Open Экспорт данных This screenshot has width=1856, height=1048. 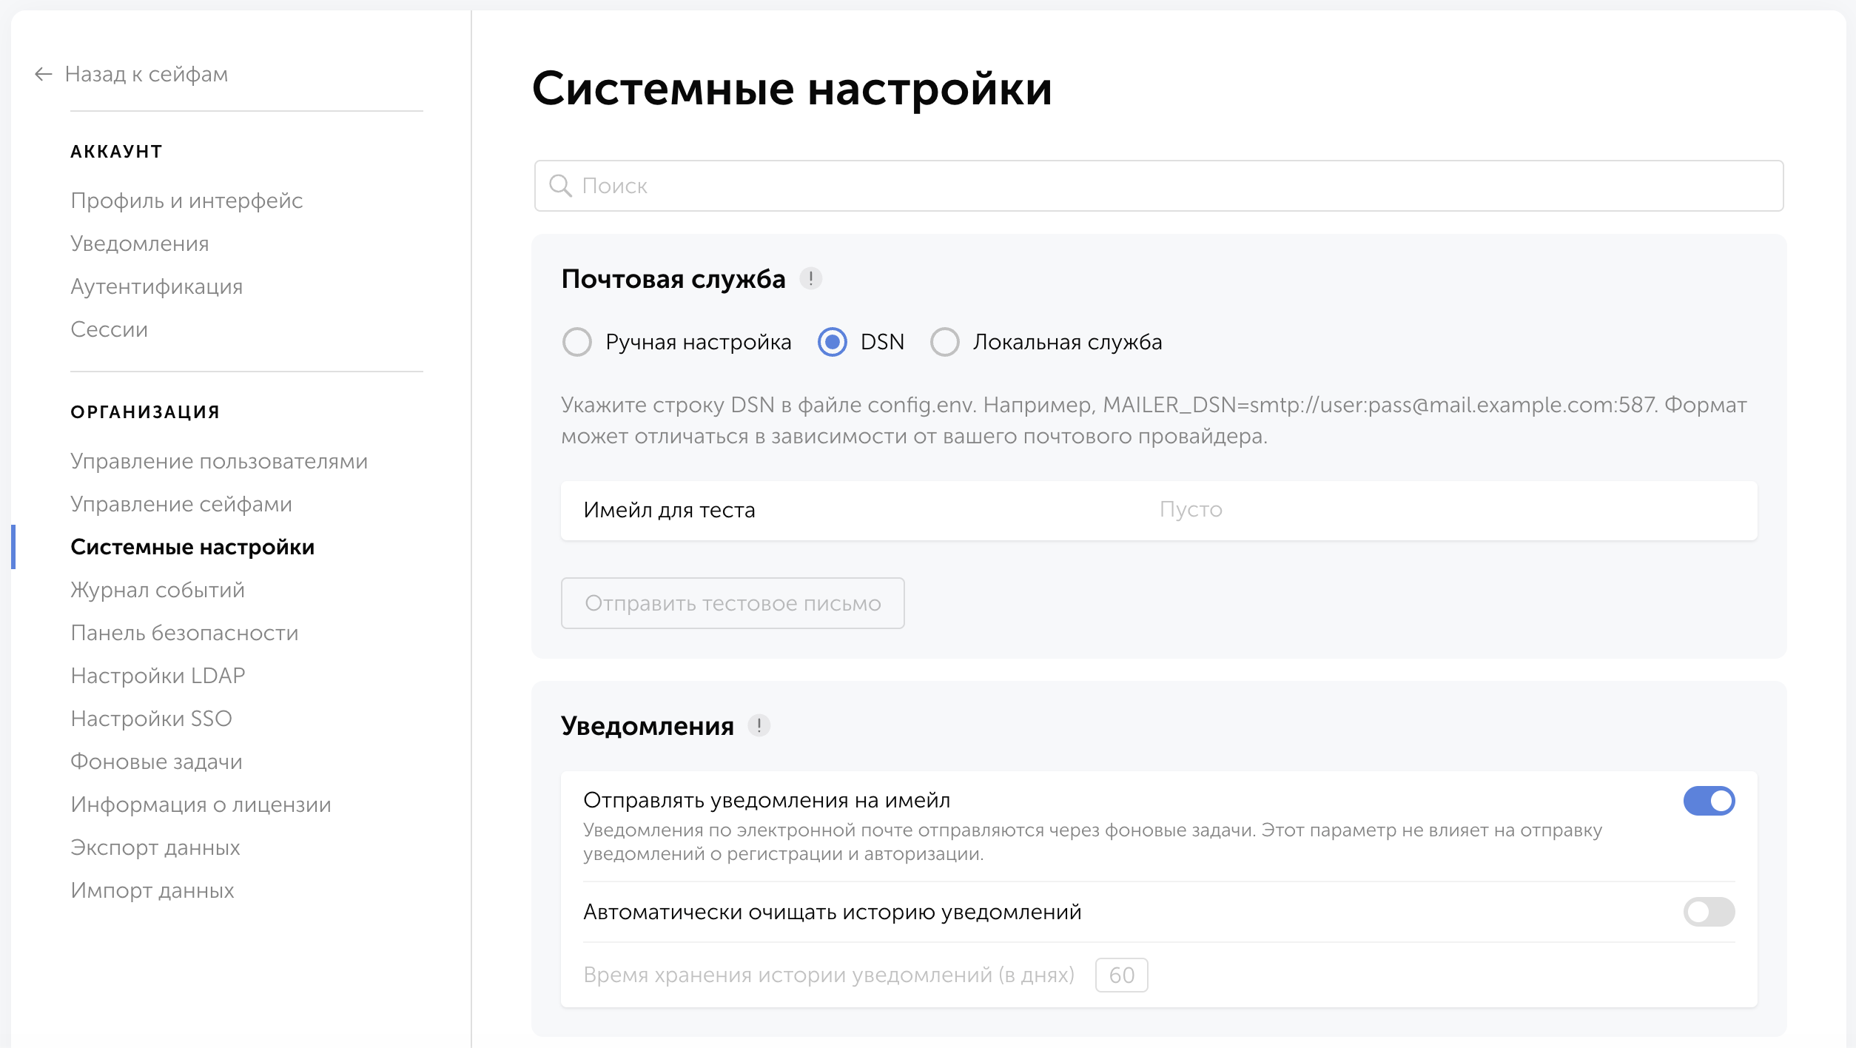pos(155,847)
